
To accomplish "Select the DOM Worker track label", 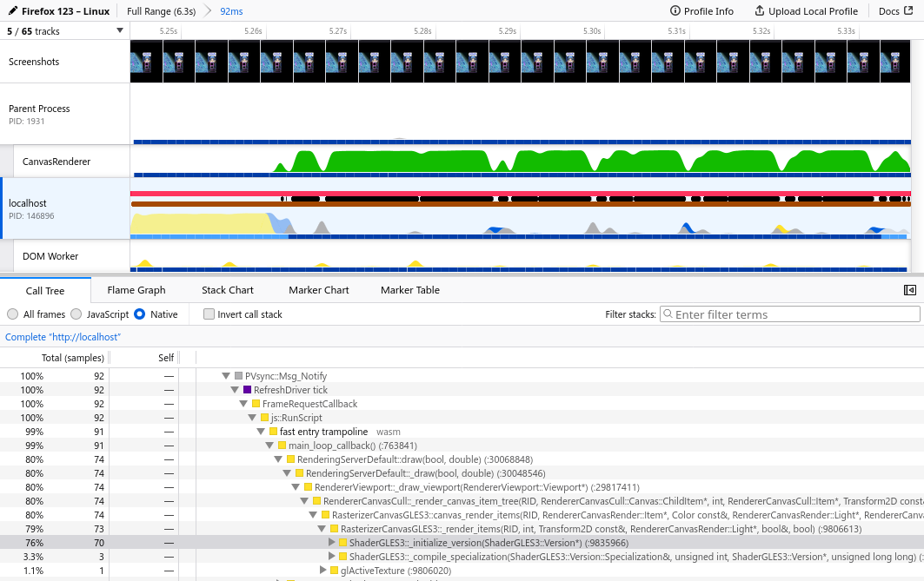I will point(50,257).
